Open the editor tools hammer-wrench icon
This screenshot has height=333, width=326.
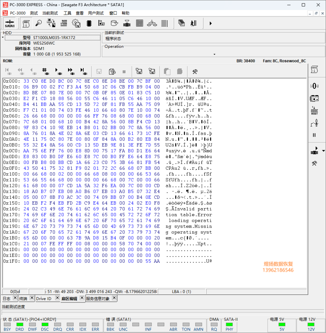195,72
